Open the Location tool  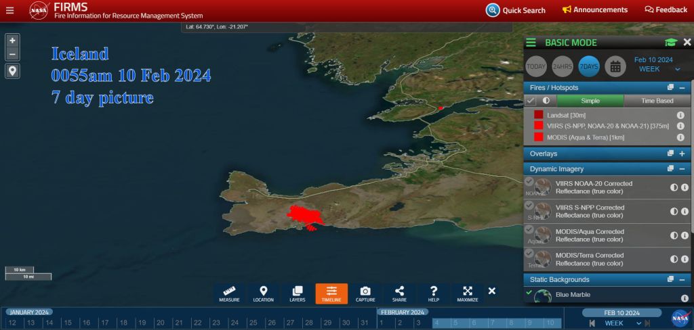[264, 293]
